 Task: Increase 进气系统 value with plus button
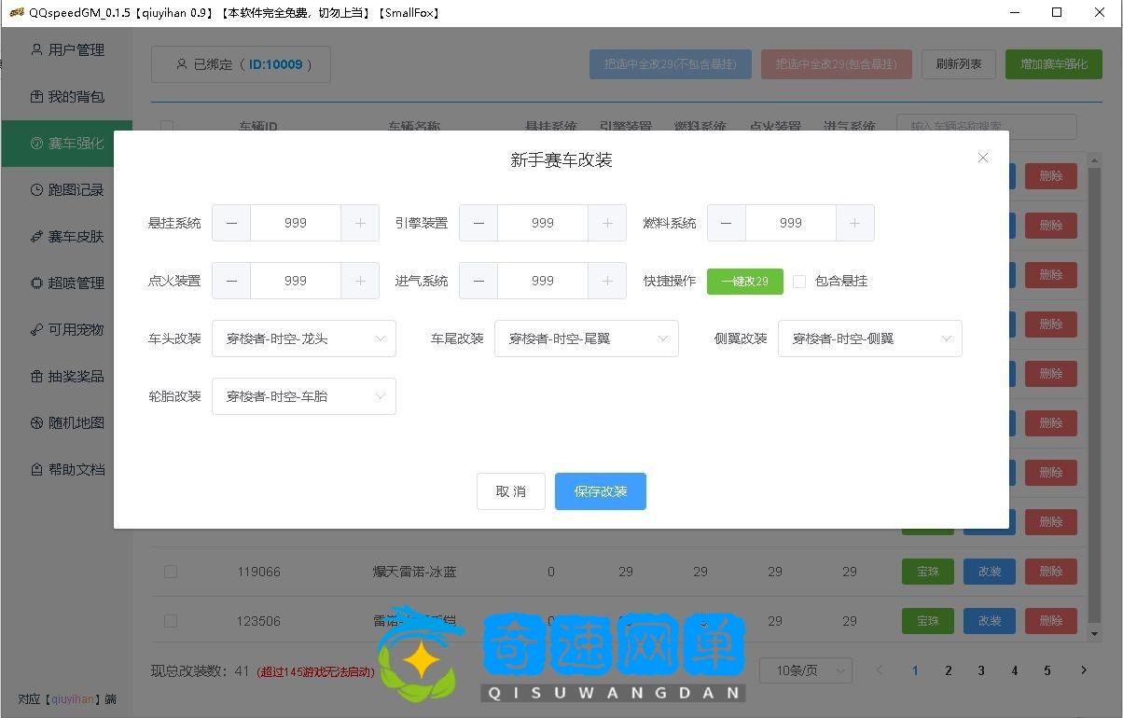click(x=607, y=281)
